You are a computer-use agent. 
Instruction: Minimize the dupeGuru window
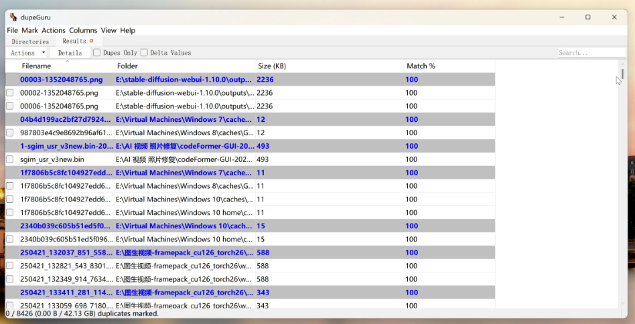pos(561,17)
